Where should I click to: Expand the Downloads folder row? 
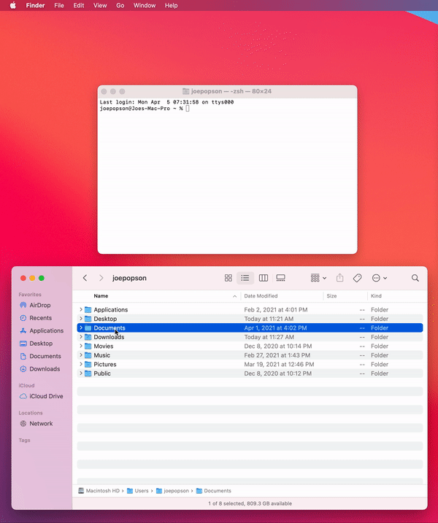(81, 337)
